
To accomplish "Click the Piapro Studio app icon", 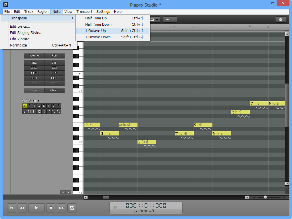I will 6,4.
